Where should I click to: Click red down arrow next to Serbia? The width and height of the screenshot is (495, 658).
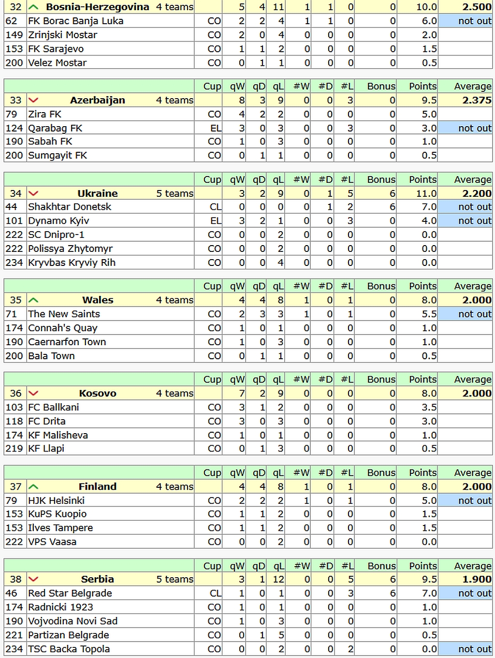[33, 579]
